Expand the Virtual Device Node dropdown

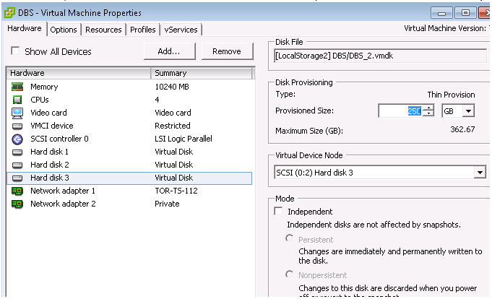[x=479, y=173]
